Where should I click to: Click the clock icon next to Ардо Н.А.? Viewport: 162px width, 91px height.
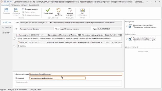click(x=19, y=42)
